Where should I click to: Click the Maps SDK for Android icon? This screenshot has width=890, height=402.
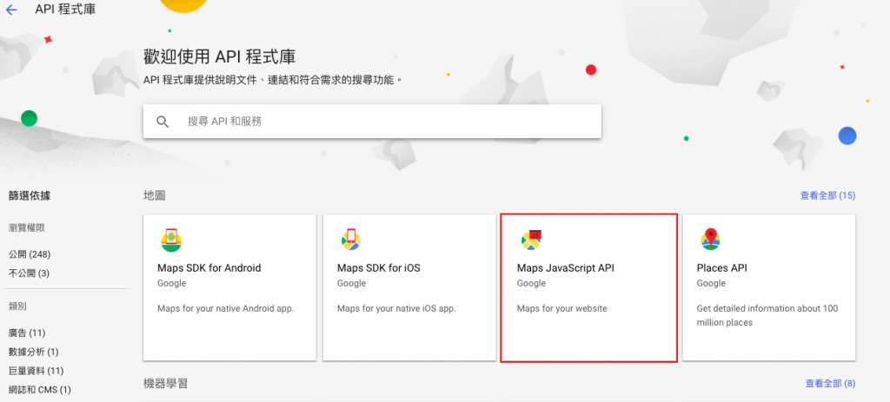pyautogui.click(x=171, y=241)
